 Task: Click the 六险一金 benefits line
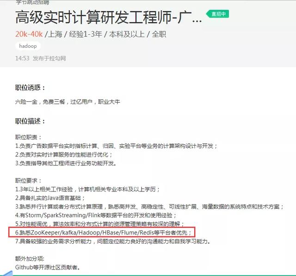[x=68, y=102]
